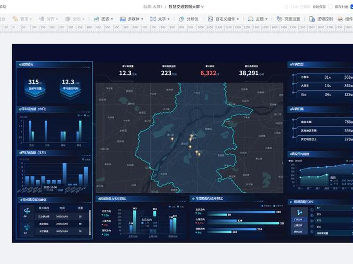
Task: Click the "2025-10-06" chart tooltip
Action: click(53, 189)
